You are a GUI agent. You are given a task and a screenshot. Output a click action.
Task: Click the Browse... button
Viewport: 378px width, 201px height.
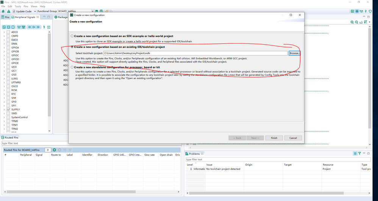pos(295,53)
